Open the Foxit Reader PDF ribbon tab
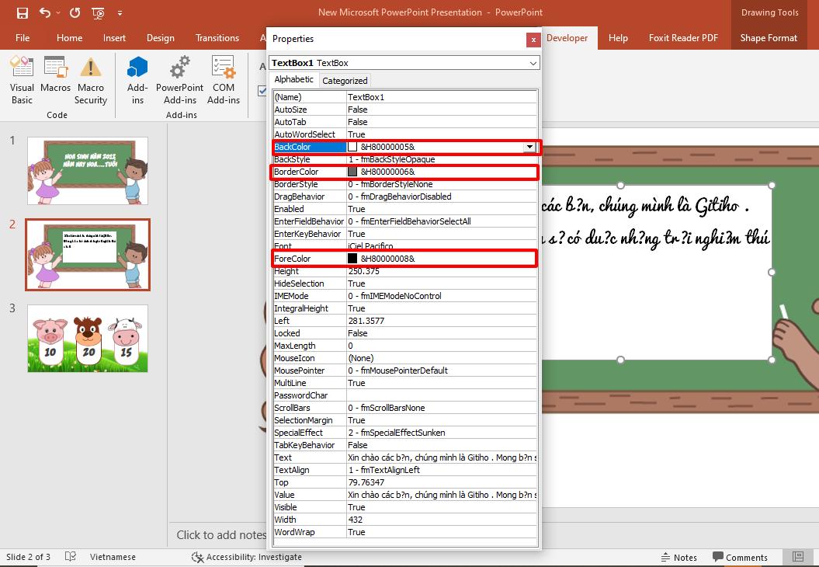Screen dimensions: 819x567 click(684, 37)
